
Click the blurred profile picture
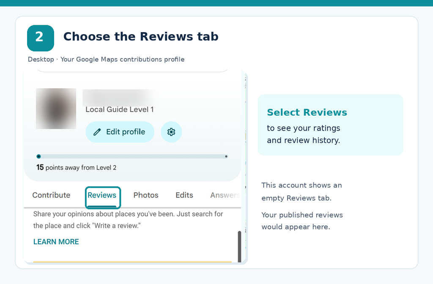click(x=56, y=109)
